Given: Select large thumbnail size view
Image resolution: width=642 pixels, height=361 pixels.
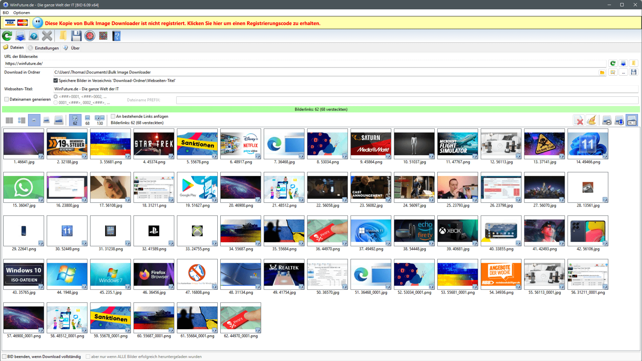Looking at the screenshot, I should coord(59,120).
